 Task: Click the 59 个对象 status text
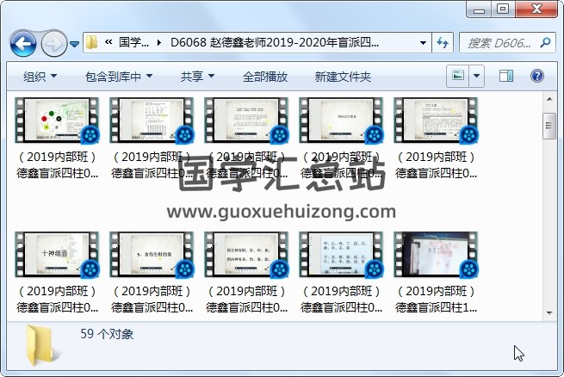[107, 334]
